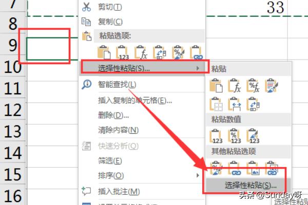Choose Transpose paste icon under 粘贴选项

pyautogui.click(x=160, y=52)
